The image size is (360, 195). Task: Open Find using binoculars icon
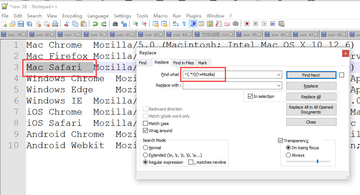pos(115,24)
